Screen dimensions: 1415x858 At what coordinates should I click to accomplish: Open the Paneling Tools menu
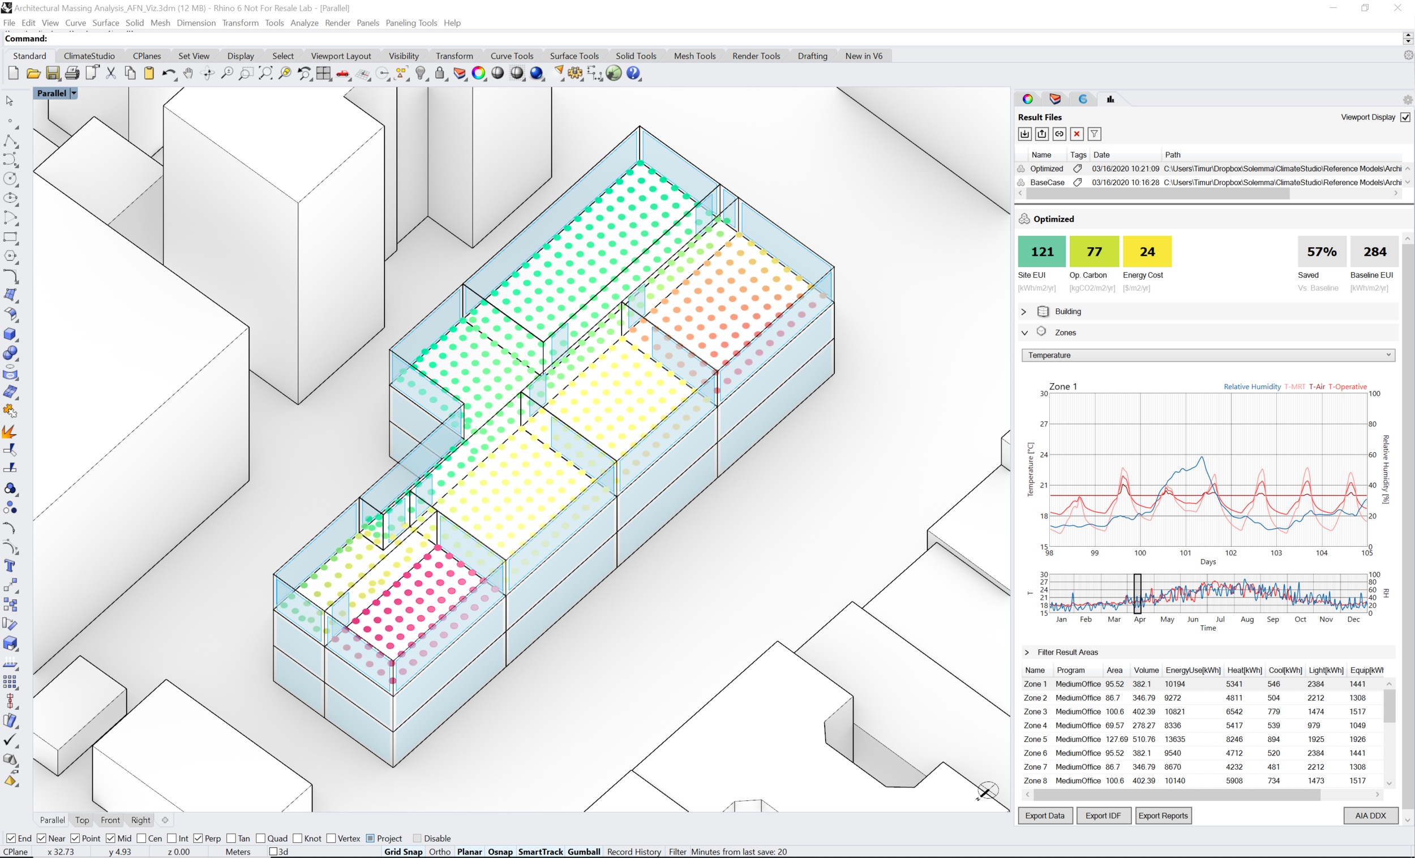coord(411,23)
